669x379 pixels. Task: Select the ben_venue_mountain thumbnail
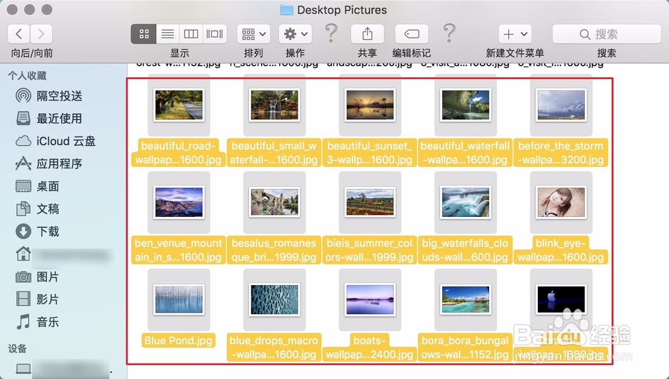[x=179, y=202]
